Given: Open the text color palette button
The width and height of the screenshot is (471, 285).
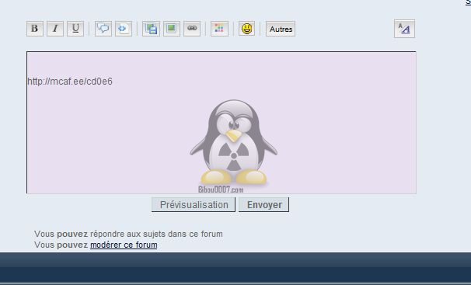Looking at the screenshot, I should 219,29.
